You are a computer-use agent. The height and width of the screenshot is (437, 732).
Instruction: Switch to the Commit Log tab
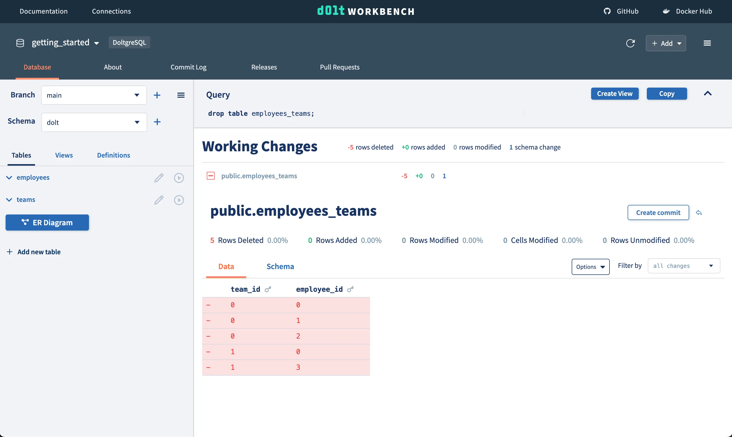click(188, 67)
